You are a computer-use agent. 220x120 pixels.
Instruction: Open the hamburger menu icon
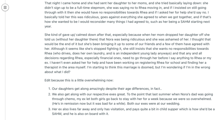coord(5,8)
